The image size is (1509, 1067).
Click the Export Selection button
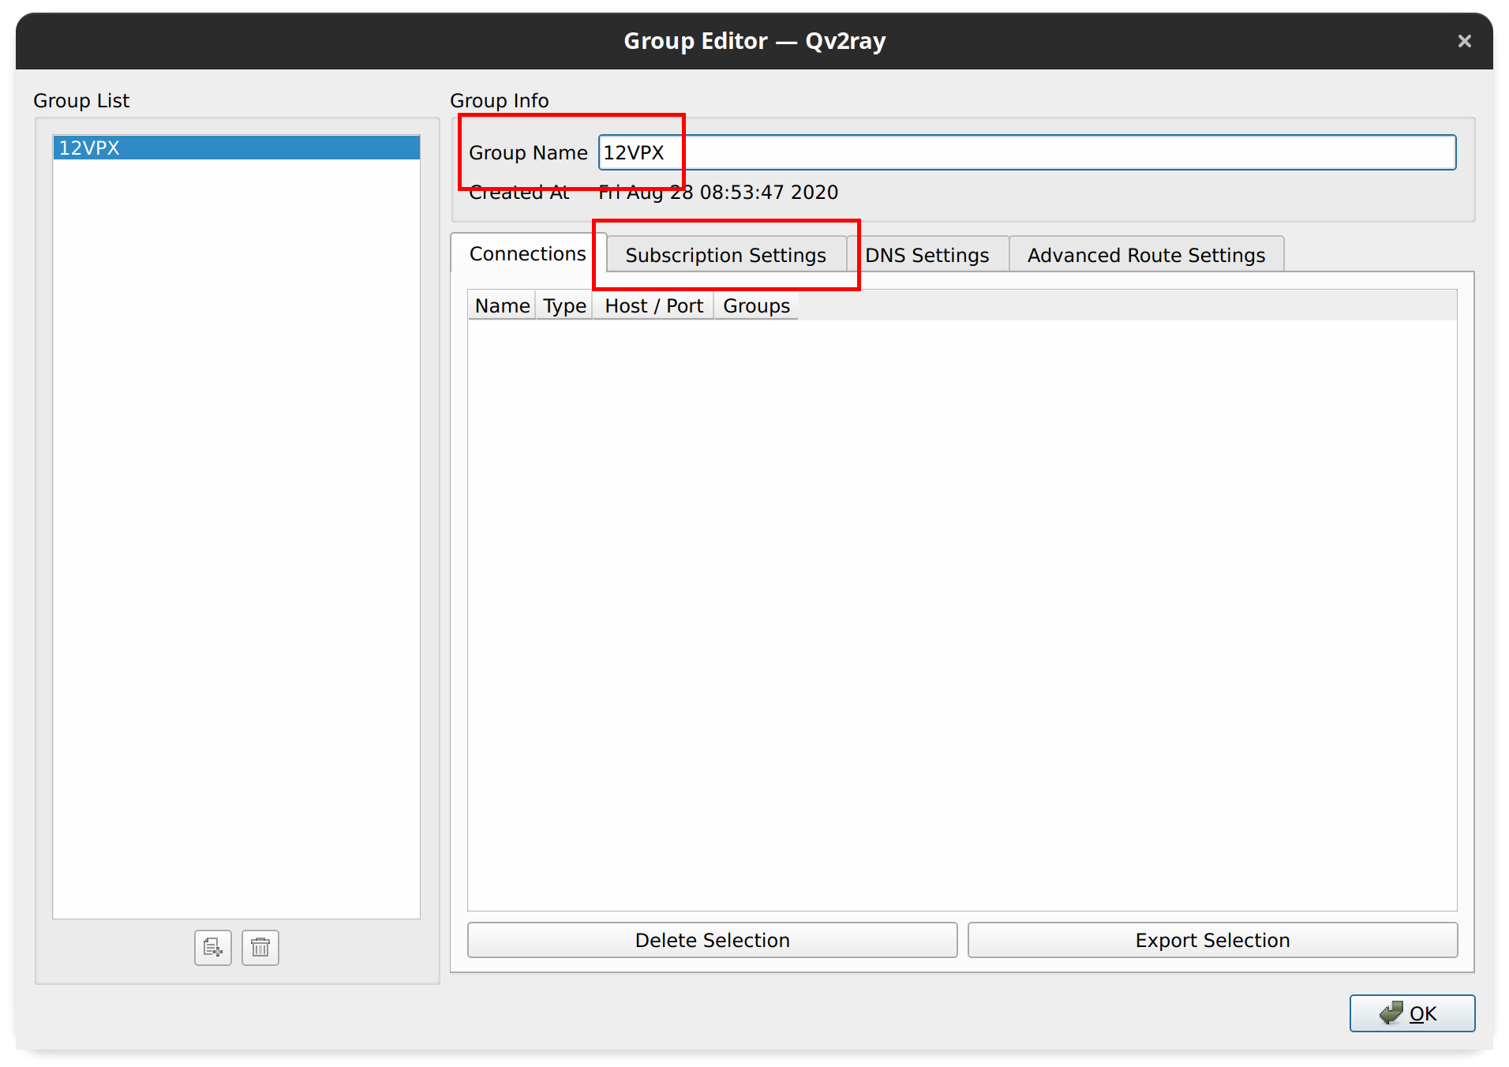click(x=1211, y=940)
